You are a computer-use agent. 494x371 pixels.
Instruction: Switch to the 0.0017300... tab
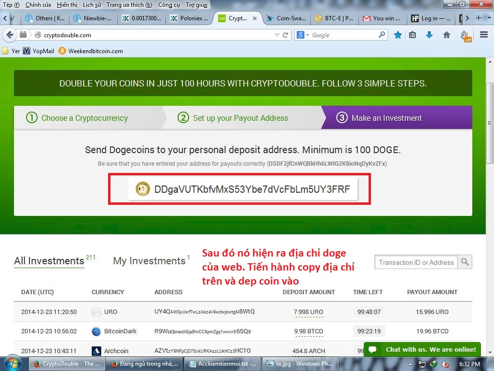pyautogui.click(x=141, y=18)
